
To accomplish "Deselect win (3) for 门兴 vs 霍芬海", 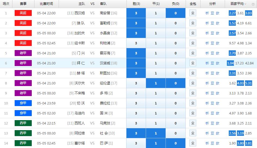I will 136,53.
